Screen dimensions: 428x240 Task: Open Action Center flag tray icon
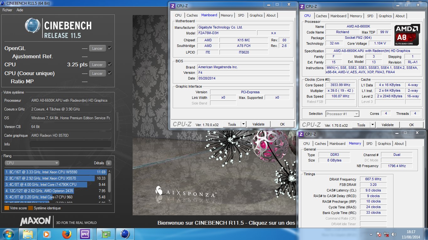pos(379,234)
